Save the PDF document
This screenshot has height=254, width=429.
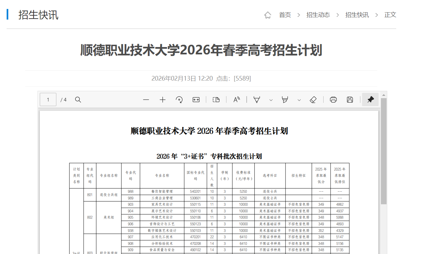(x=350, y=99)
